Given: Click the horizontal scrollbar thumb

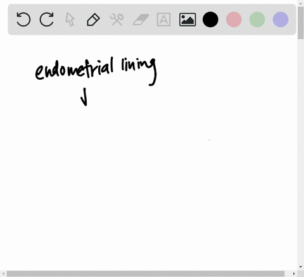Looking at the screenshot, I should [x=146, y=274].
